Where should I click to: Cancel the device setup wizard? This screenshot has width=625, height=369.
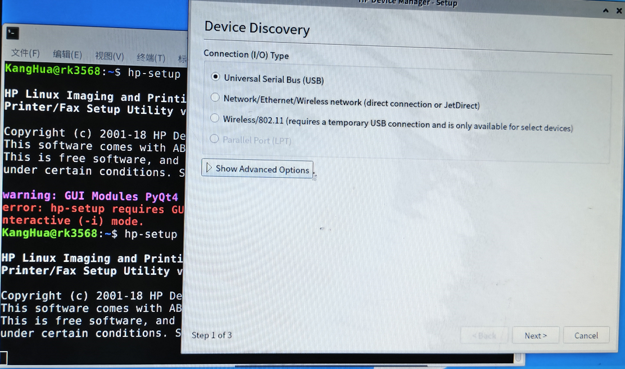pyautogui.click(x=586, y=335)
